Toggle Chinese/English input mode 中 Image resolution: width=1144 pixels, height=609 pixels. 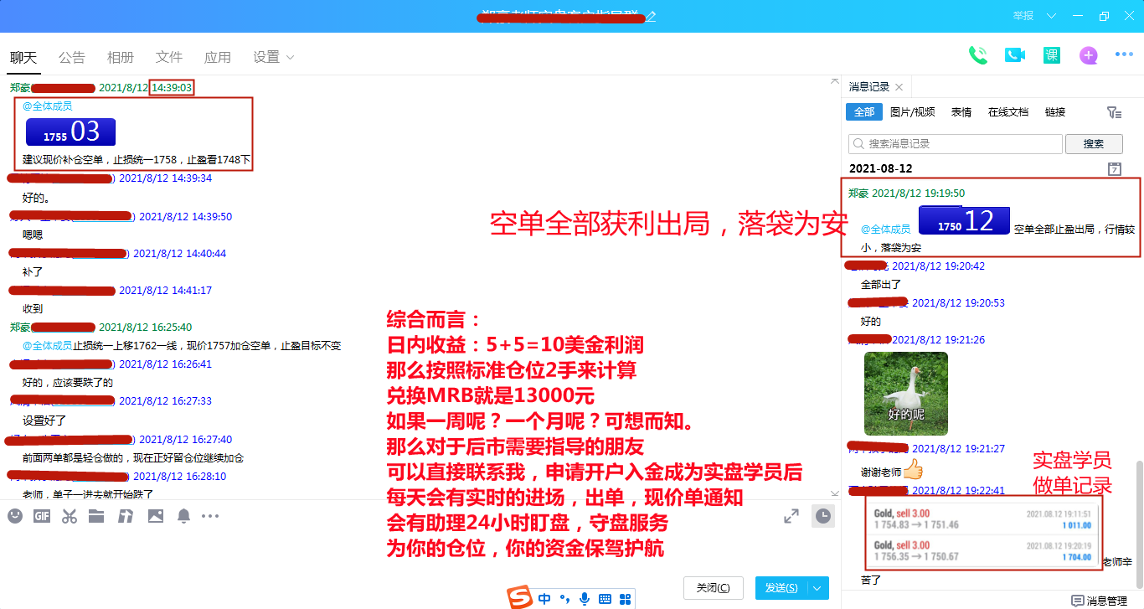click(x=544, y=599)
